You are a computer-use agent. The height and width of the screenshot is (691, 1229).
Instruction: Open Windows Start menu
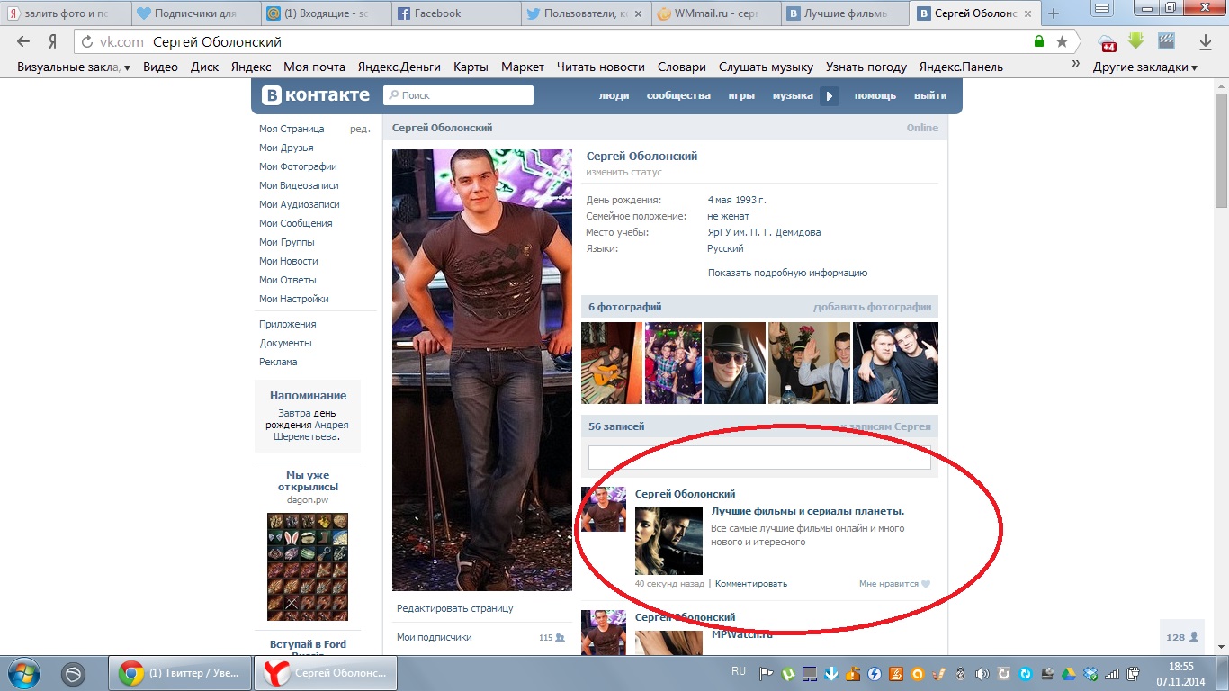(23, 673)
